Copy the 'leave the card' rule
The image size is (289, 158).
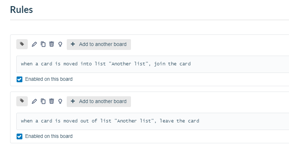[43, 101]
